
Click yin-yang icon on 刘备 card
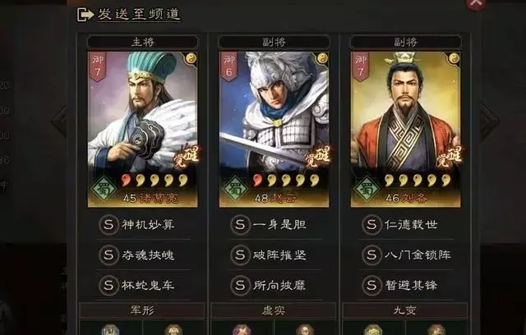click(454, 58)
